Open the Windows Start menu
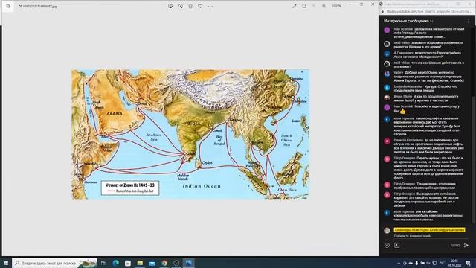The width and height of the screenshot is (476, 268). click(6, 263)
